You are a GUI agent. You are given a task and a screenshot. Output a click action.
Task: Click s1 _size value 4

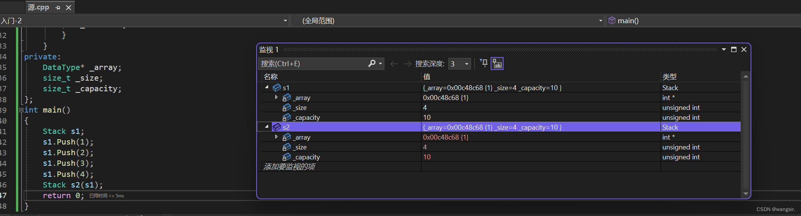point(425,108)
